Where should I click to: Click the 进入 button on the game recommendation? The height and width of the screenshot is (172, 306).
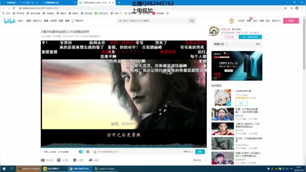[241, 103]
